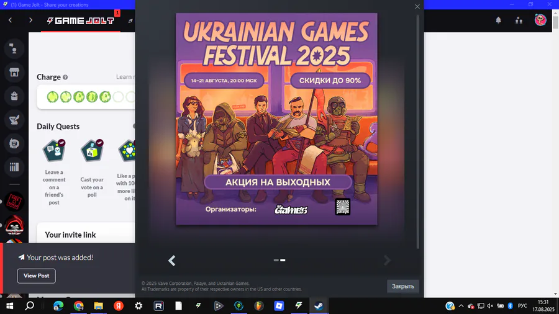Open Google Chrome from taskbar
Image resolution: width=559 pixels, height=314 pixels.
coord(78,306)
